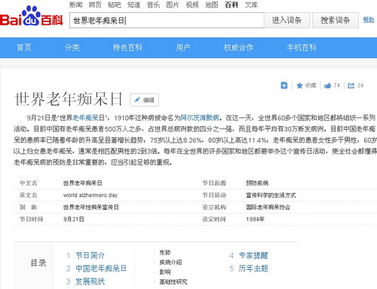Click the 进入词条 button
The height and width of the screenshot is (289, 377).
pyautogui.click(x=287, y=20)
